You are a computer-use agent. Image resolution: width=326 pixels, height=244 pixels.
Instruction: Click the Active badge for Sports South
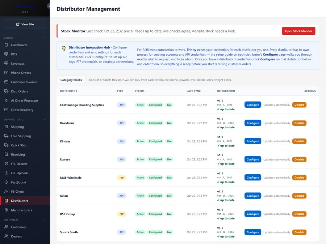140,232
